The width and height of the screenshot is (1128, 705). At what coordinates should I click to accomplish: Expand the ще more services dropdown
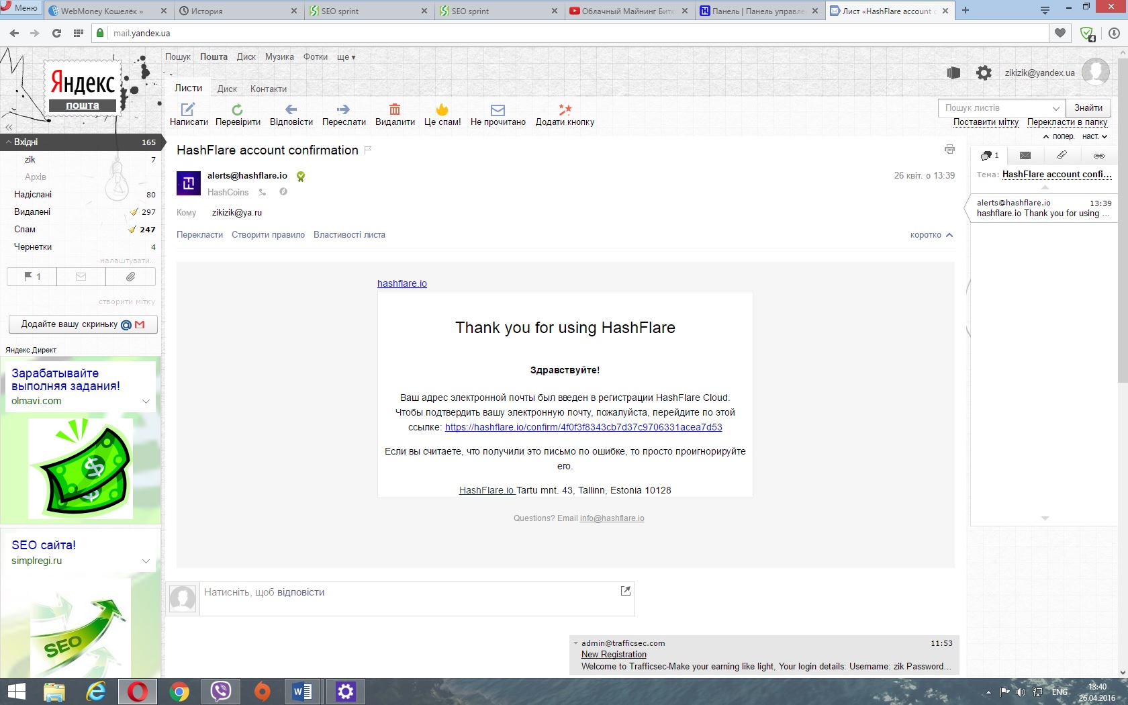[x=346, y=57]
